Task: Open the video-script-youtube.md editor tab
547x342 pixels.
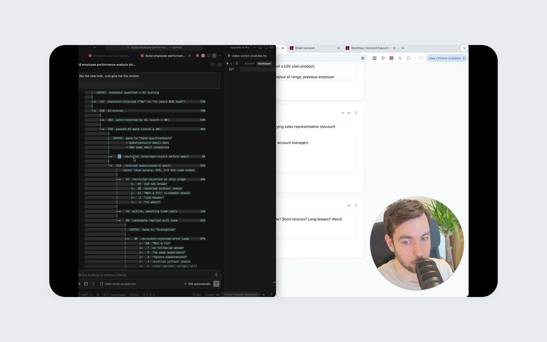Action: tap(247, 56)
